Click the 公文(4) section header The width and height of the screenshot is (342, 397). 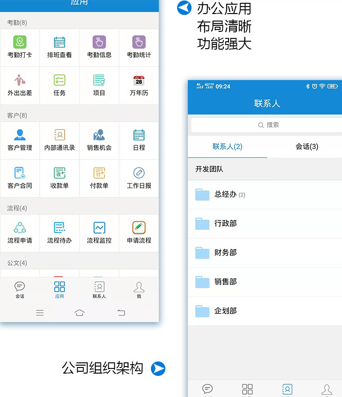[79, 263]
